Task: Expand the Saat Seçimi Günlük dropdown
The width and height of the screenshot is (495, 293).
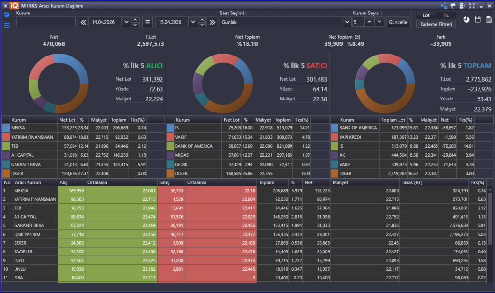Action: (346, 22)
